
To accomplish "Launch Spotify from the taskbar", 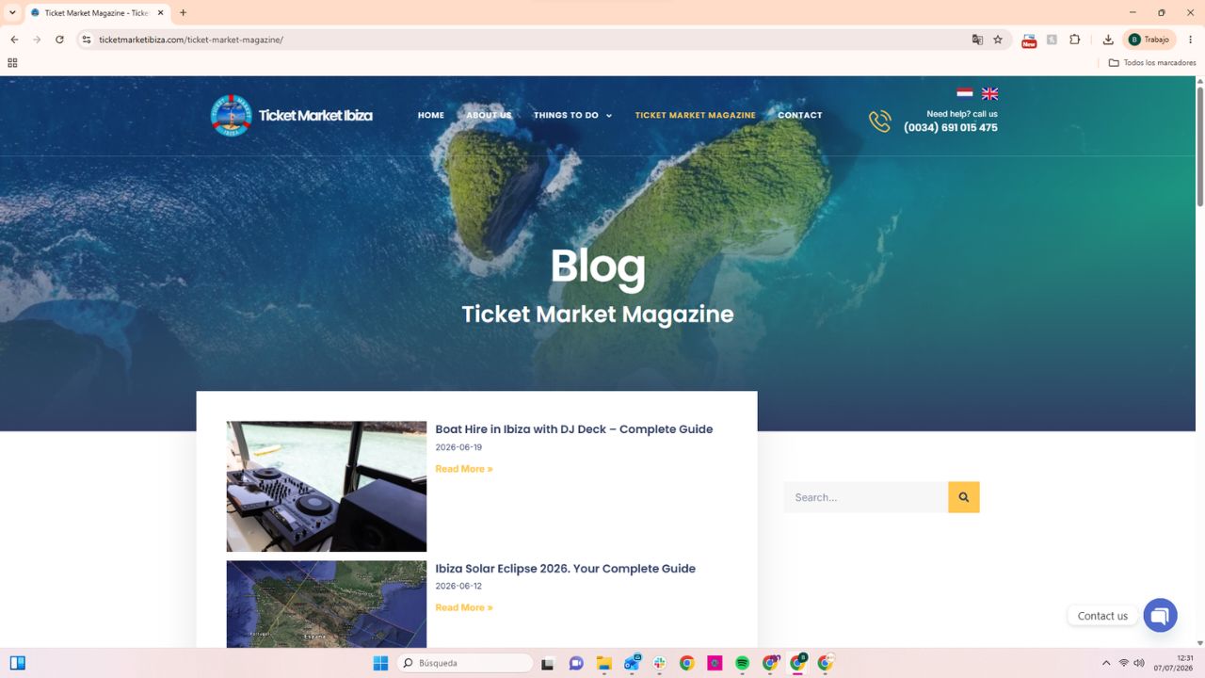I will (742, 663).
